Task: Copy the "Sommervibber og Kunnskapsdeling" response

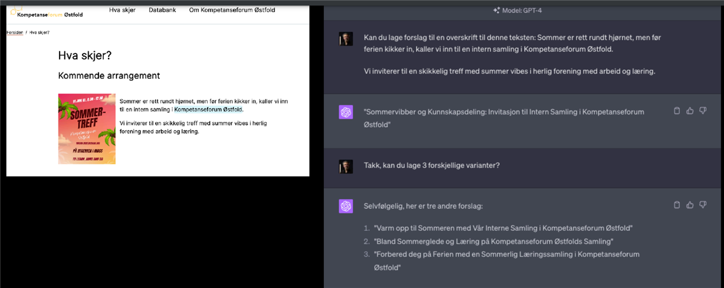Action: pos(677,111)
